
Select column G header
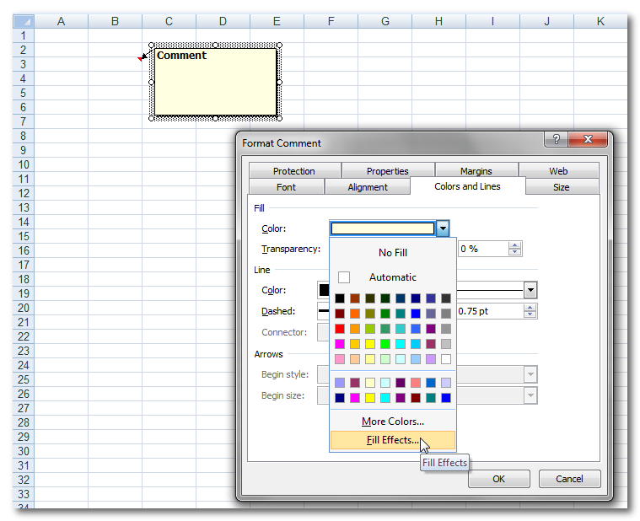click(385, 21)
